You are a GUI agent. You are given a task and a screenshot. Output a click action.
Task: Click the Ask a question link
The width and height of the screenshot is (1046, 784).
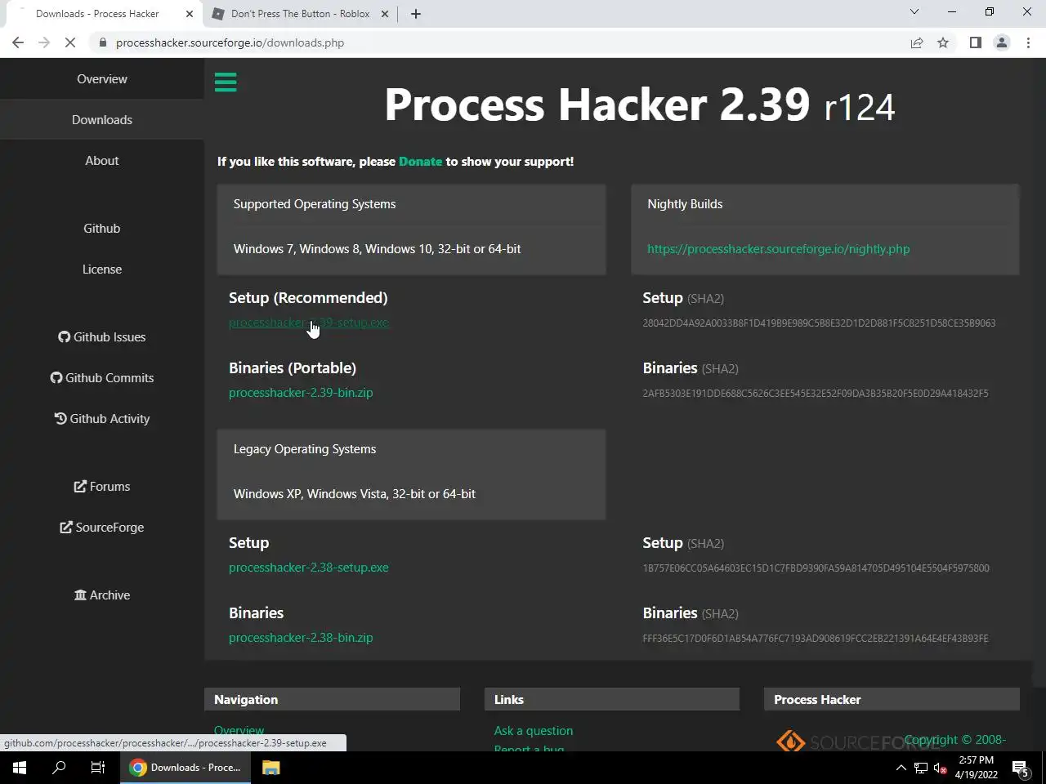point(534,731)
